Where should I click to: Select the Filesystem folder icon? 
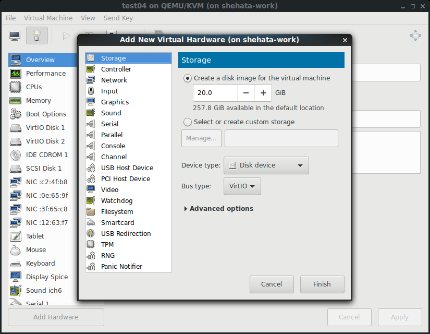[91, 212]
